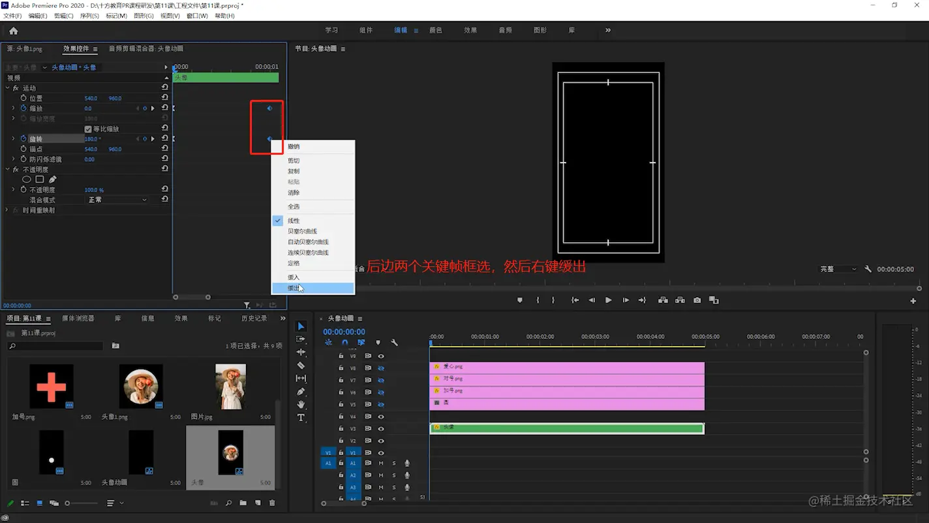
Task: Select the Track Select Forward tool
Action: 301,340
